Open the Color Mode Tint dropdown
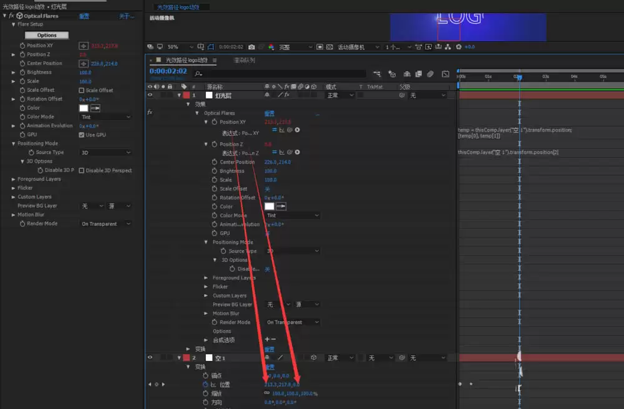624x409 pixels. (x=105, y=117)
